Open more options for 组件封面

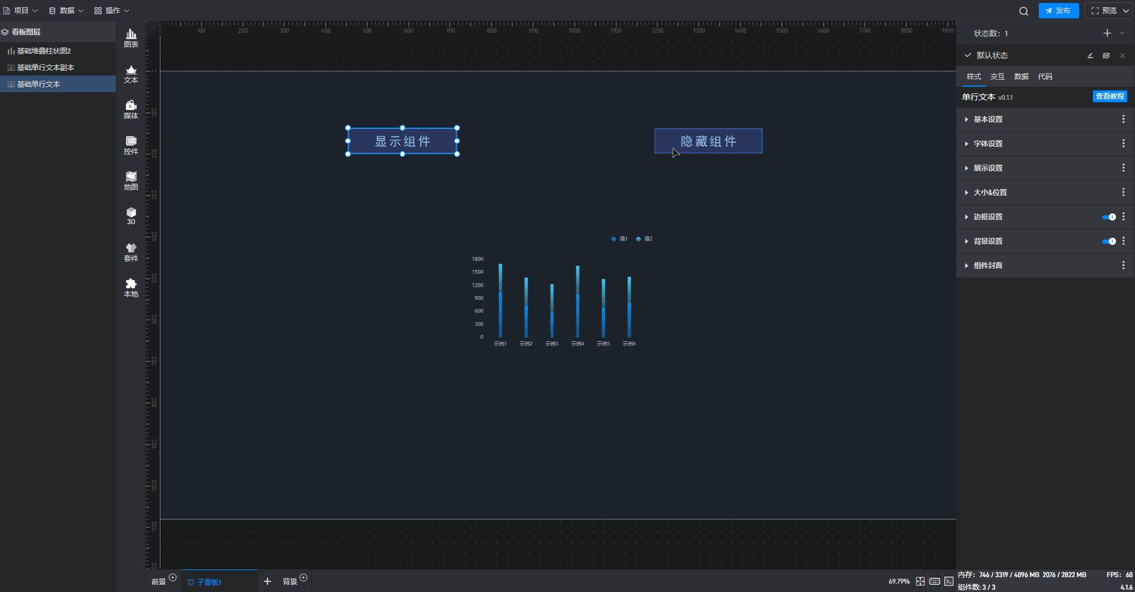tap(1123, 266)
